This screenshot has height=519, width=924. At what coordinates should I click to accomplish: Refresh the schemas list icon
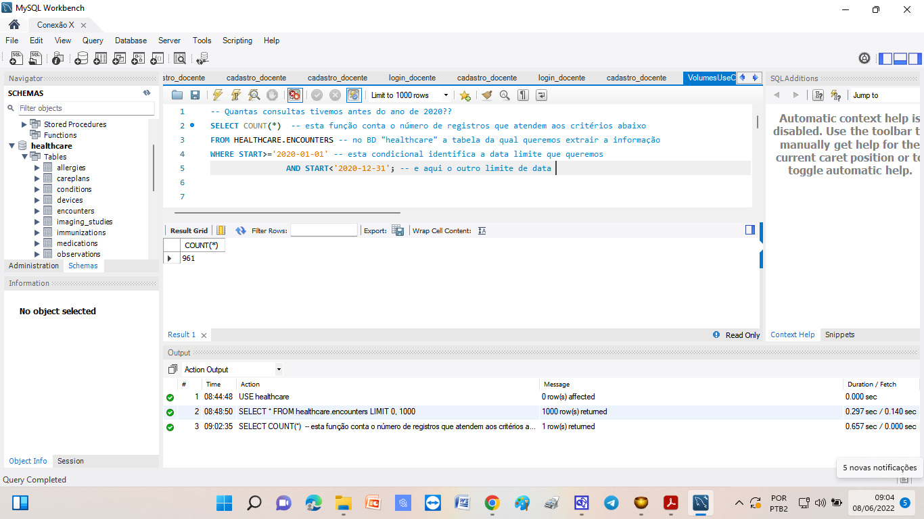point(147,93)
